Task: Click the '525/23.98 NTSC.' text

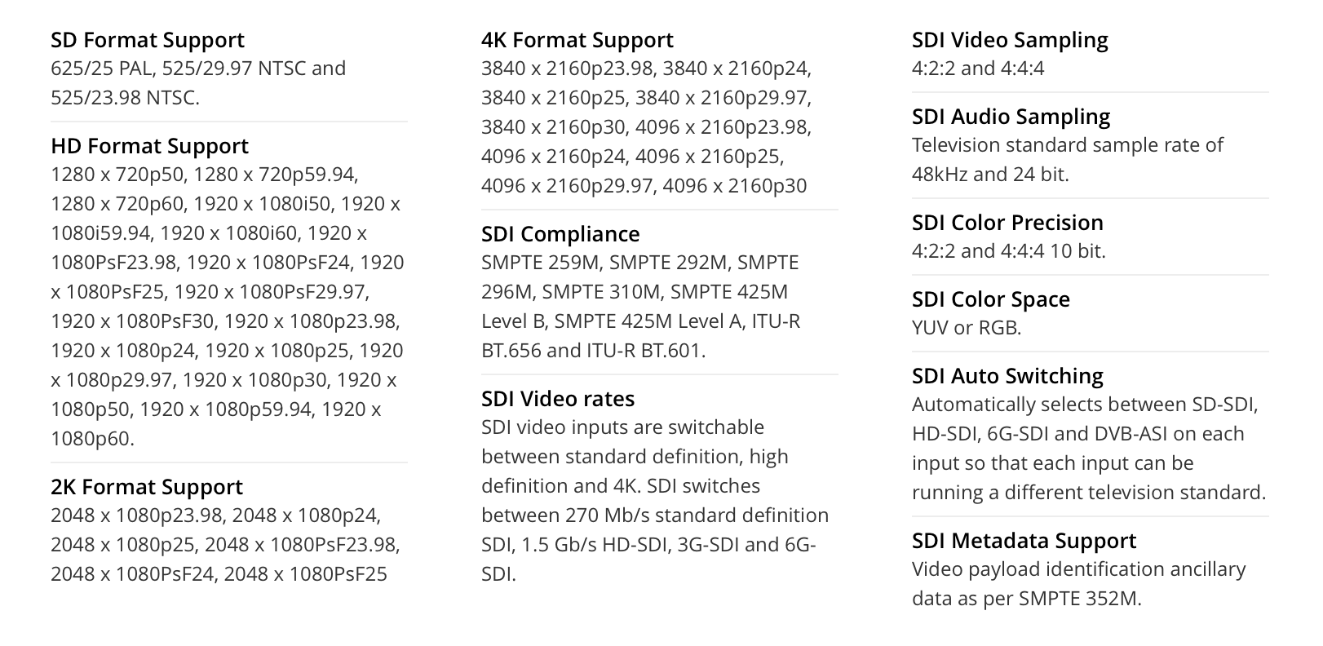Action: point(125,98)
